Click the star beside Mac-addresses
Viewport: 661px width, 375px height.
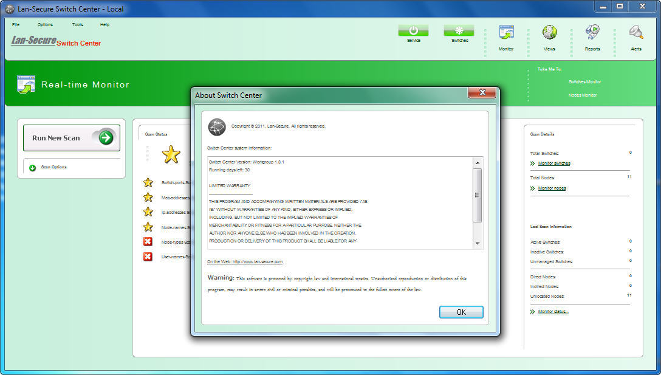tap(148, 198)
